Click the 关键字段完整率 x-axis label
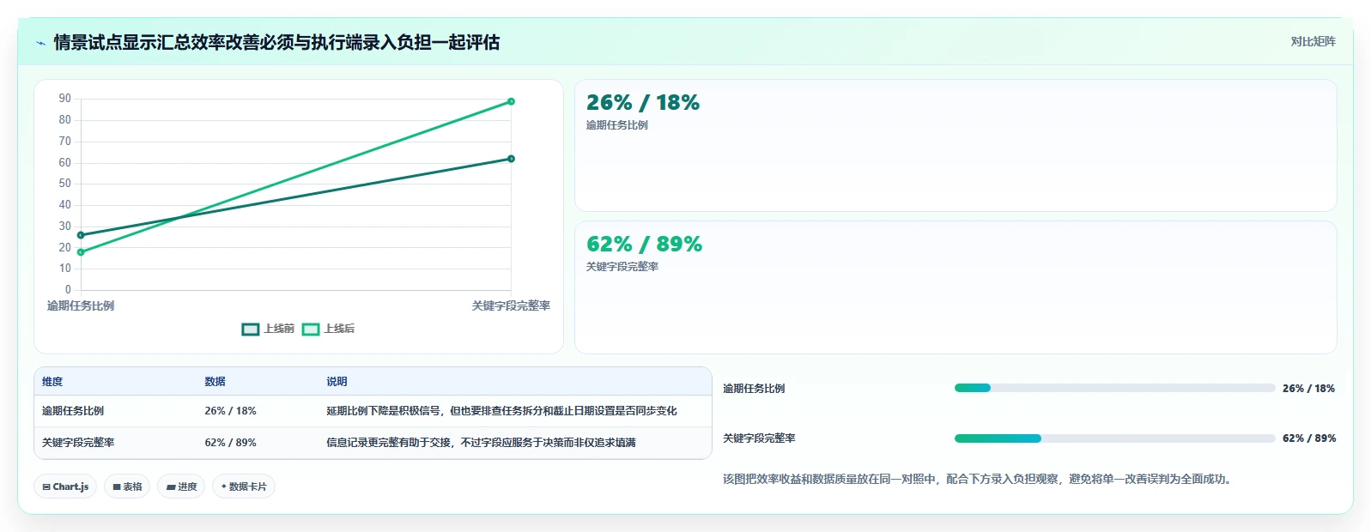The width and height of the screenshot is (1371, 532). (x=511, y=305)
